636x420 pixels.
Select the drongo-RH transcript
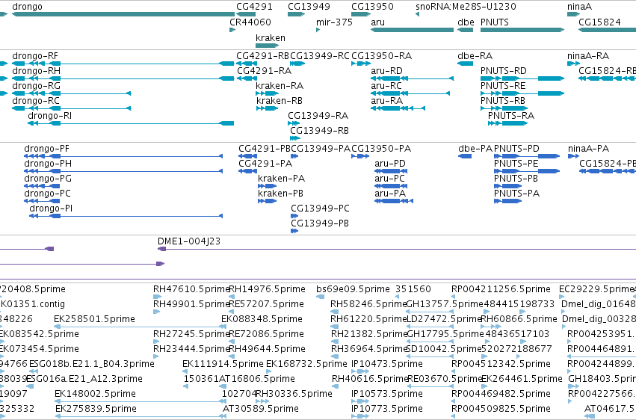(123, 78)
